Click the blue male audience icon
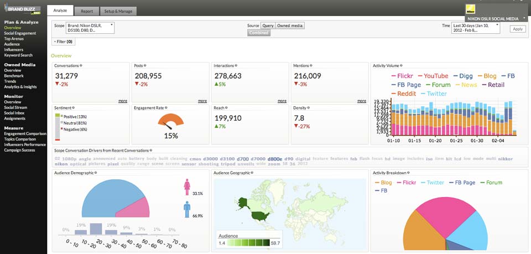This screenshot has height=254, width=531. click(x=187, y=209)
